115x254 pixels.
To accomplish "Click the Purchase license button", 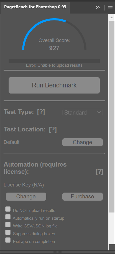I will (83, 196).
